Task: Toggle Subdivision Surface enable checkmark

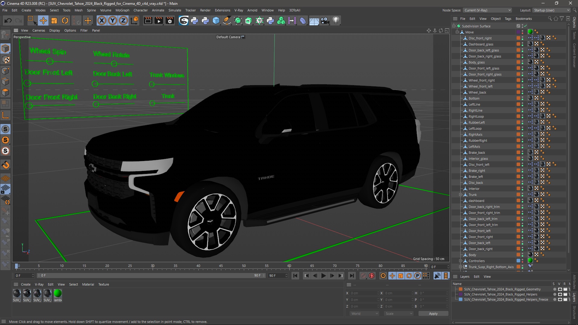Action: [x=525, y=26]
